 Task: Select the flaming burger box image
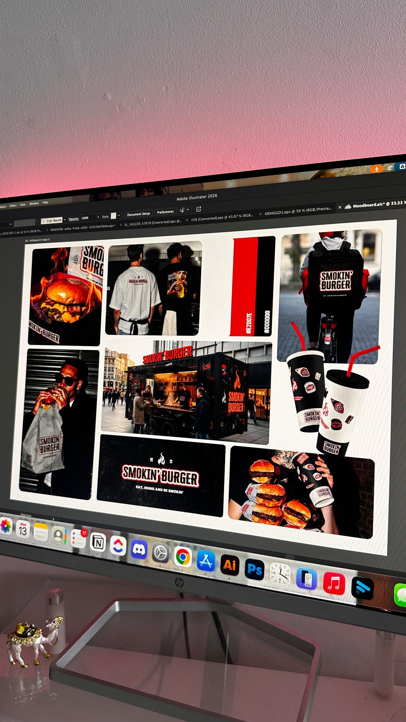(x=66, y=296)
